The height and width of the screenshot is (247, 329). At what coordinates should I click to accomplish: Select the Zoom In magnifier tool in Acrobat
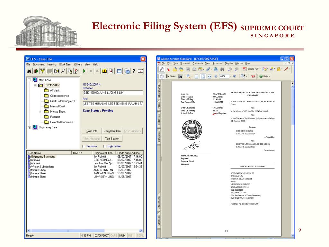pos(188,76)
